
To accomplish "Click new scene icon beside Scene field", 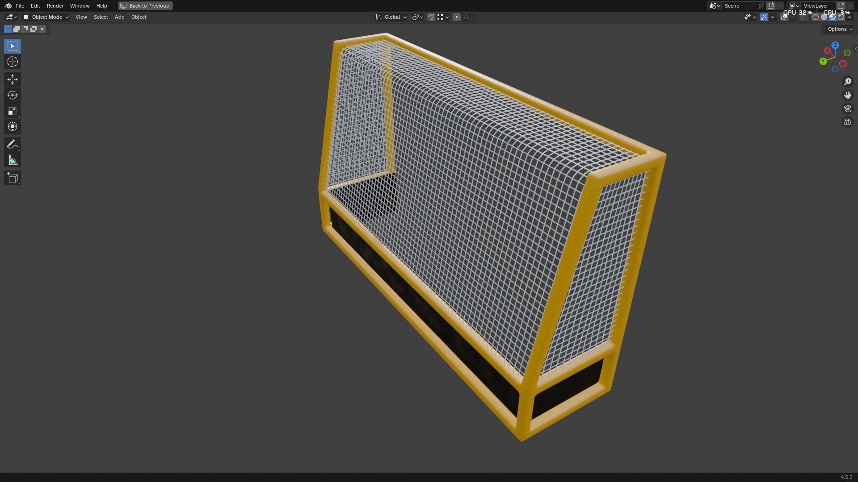I will [771, 6].
